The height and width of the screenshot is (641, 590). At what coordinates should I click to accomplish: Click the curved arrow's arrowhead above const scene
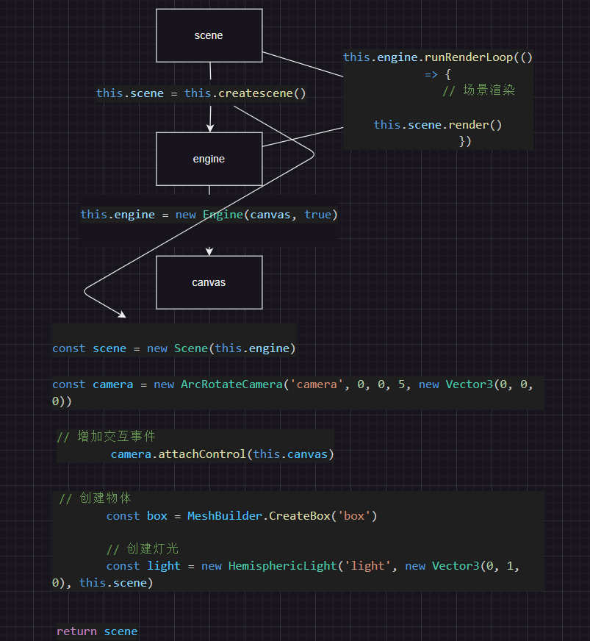pos(121,315)
